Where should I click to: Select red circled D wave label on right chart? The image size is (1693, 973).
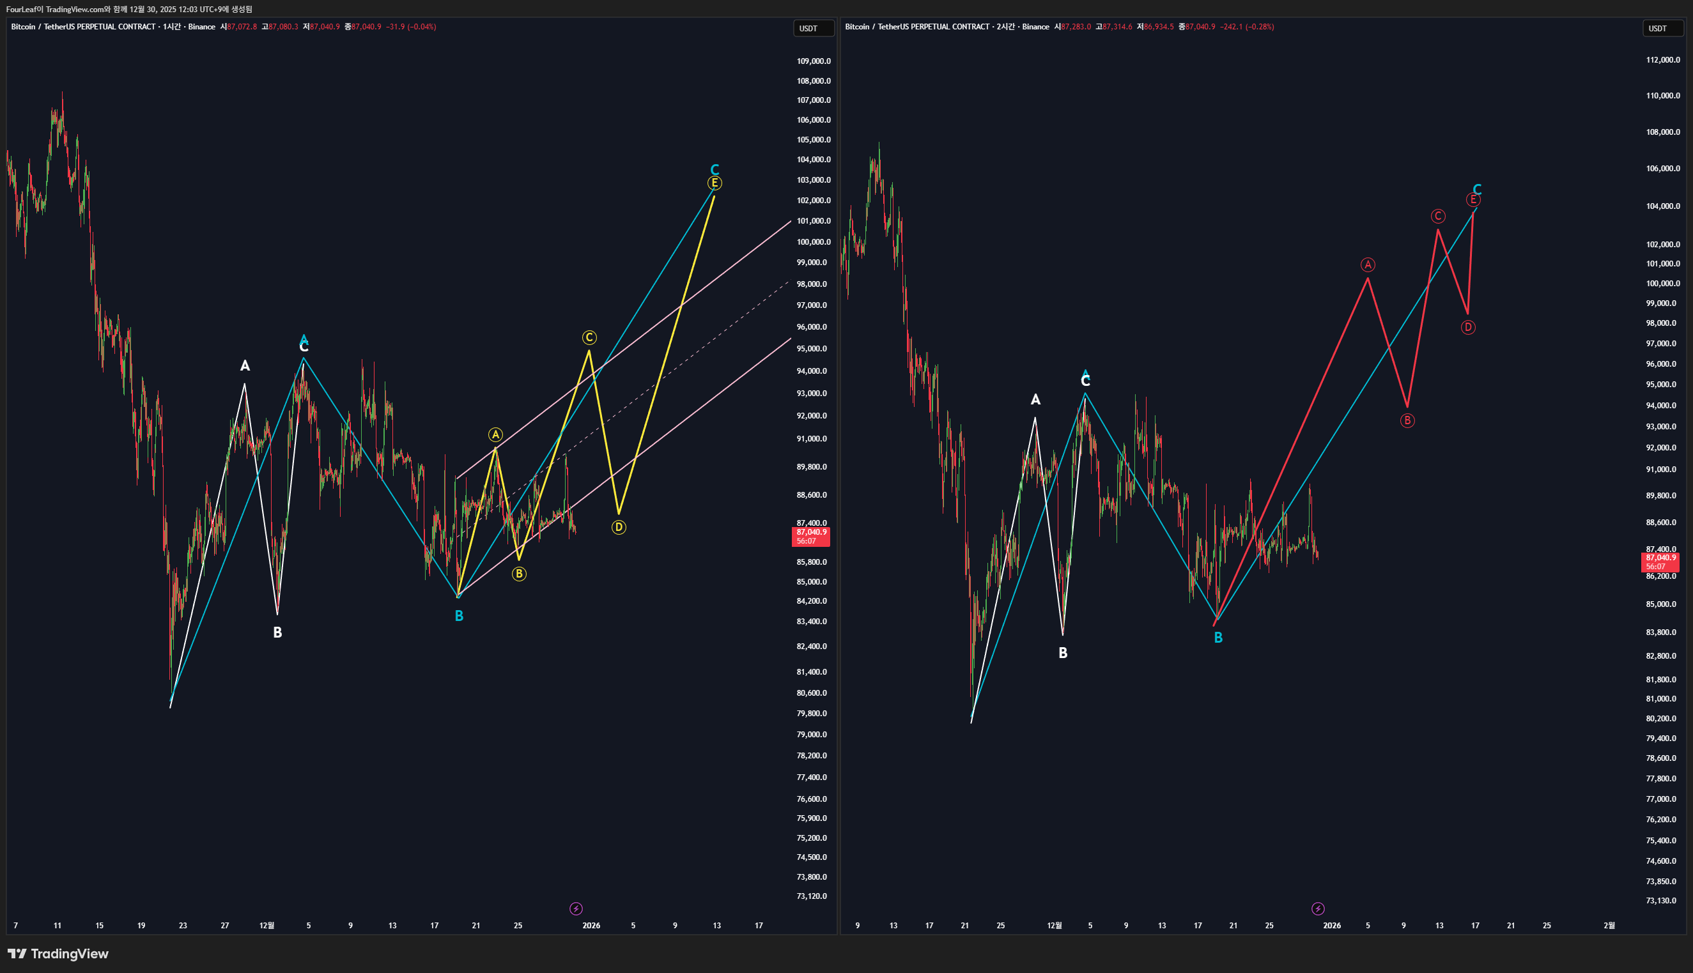coord(1468,327)
